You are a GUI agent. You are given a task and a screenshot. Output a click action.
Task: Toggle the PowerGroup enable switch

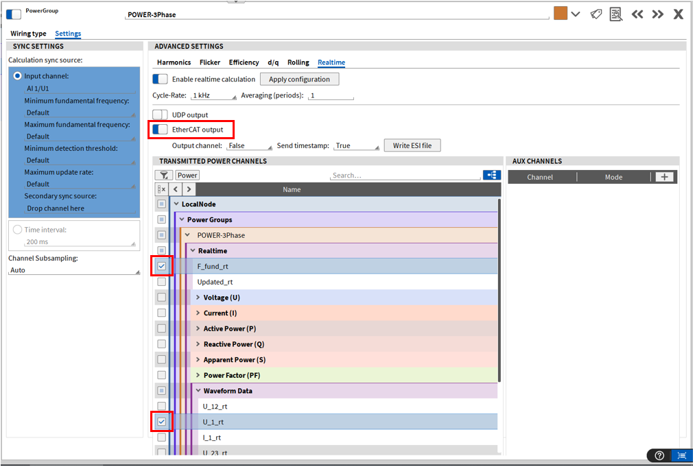pyautogui.click(x=14, y=14)
